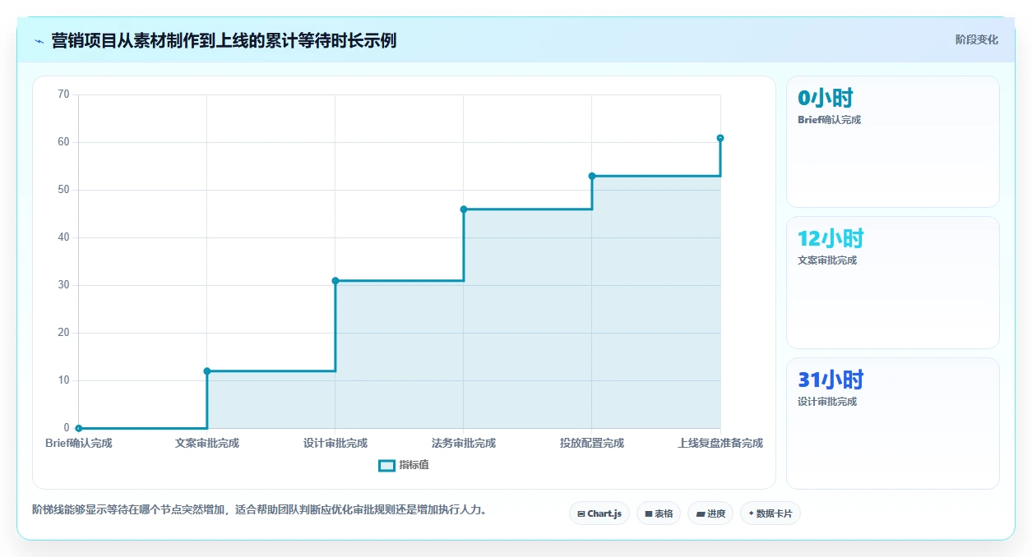Click the 文案审批完成 data point at 12

tap(207, 371)
